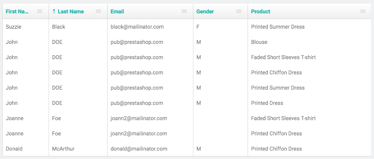Open the Last Name column menu icon
Screen dimensions: 374x159
[x=98, y=12]
